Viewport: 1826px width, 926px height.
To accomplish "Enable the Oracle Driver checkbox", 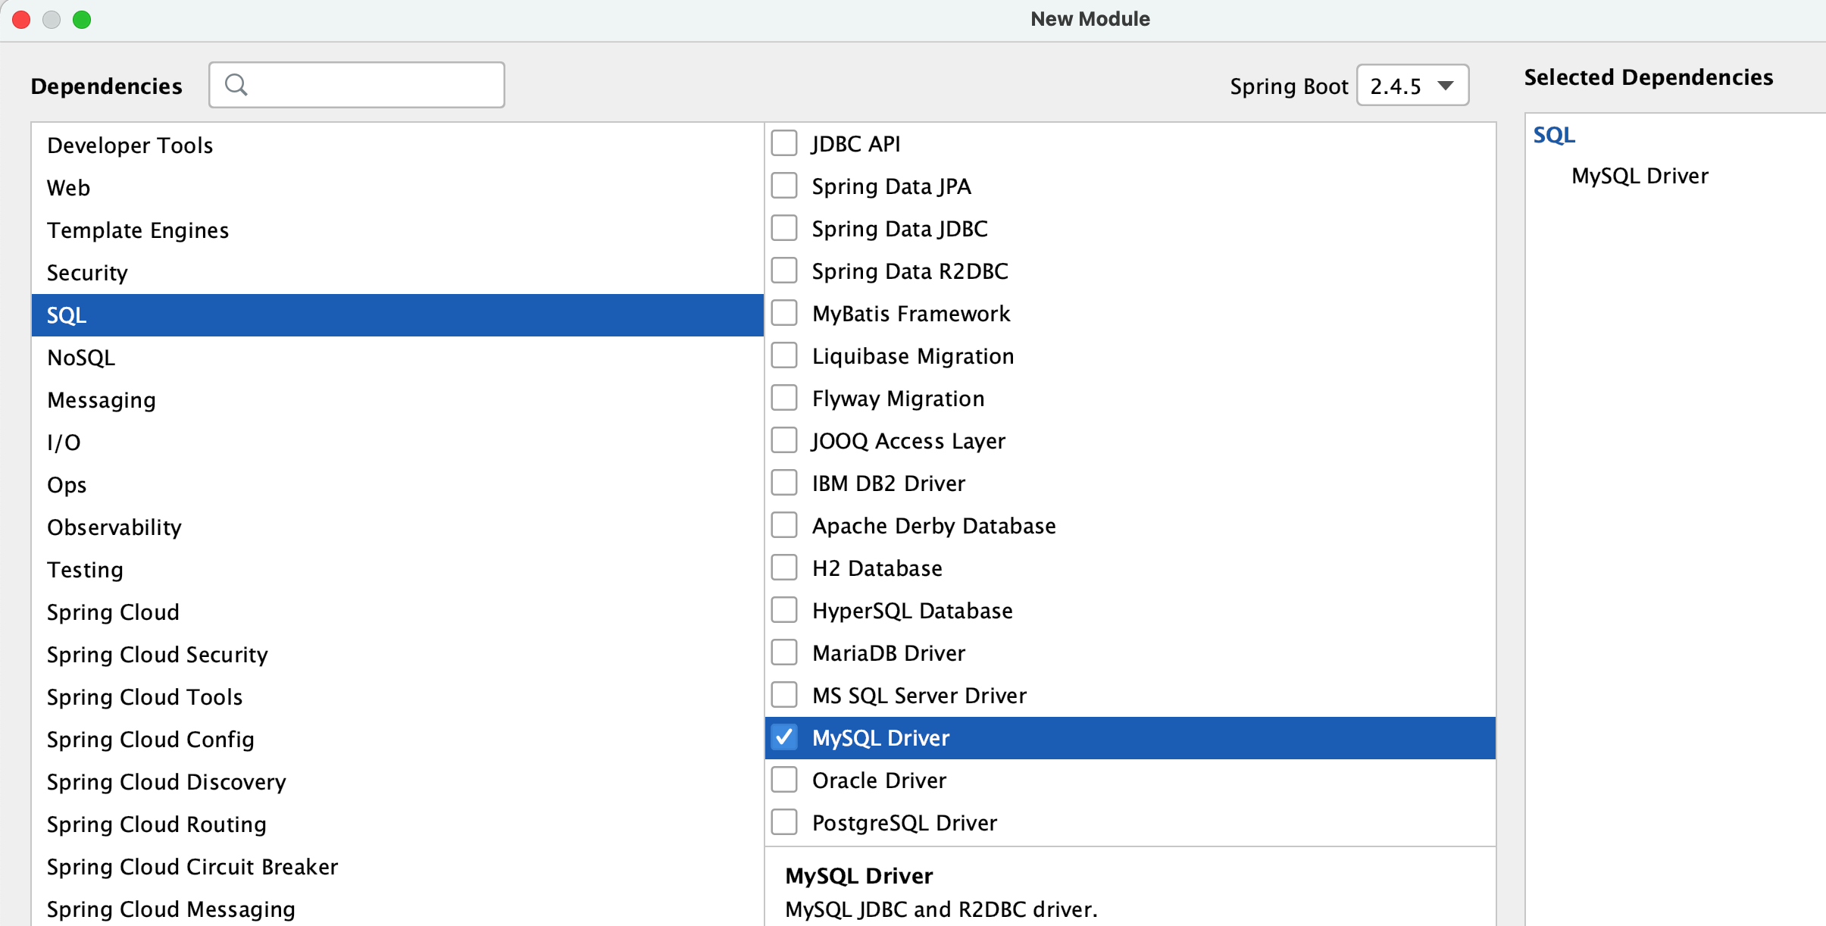I will pos(784,780).
